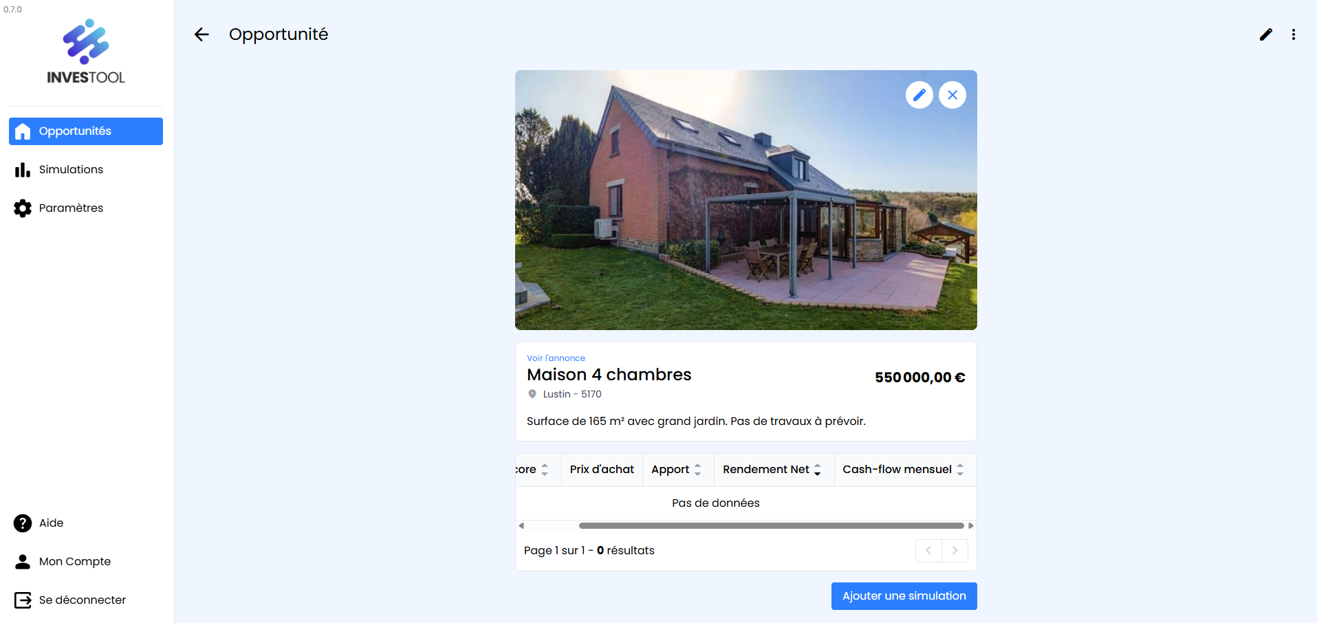Open Paramètres gear icon

point(23,208)
